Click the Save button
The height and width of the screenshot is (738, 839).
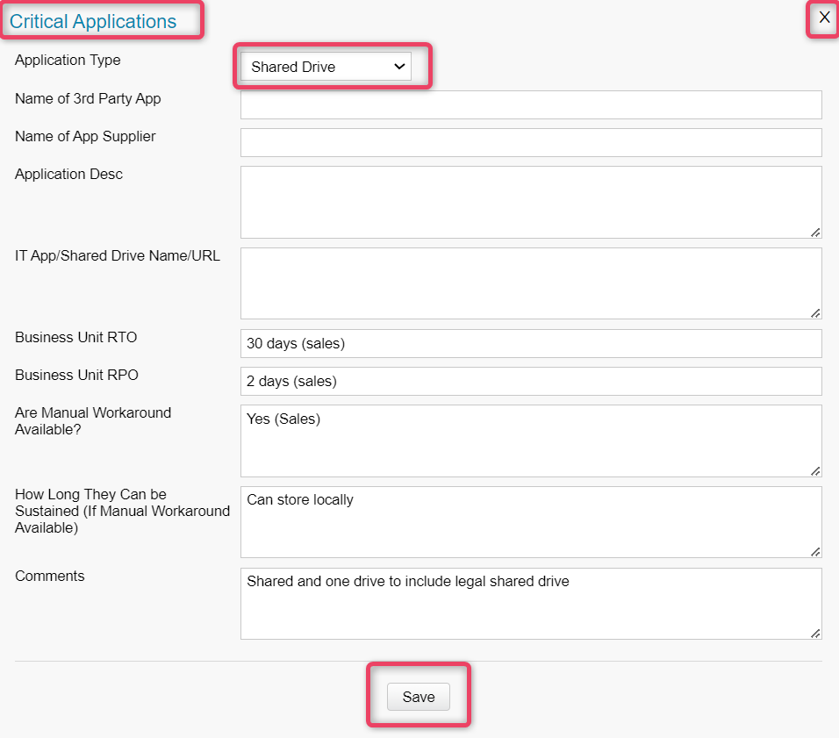click(419, 697)
